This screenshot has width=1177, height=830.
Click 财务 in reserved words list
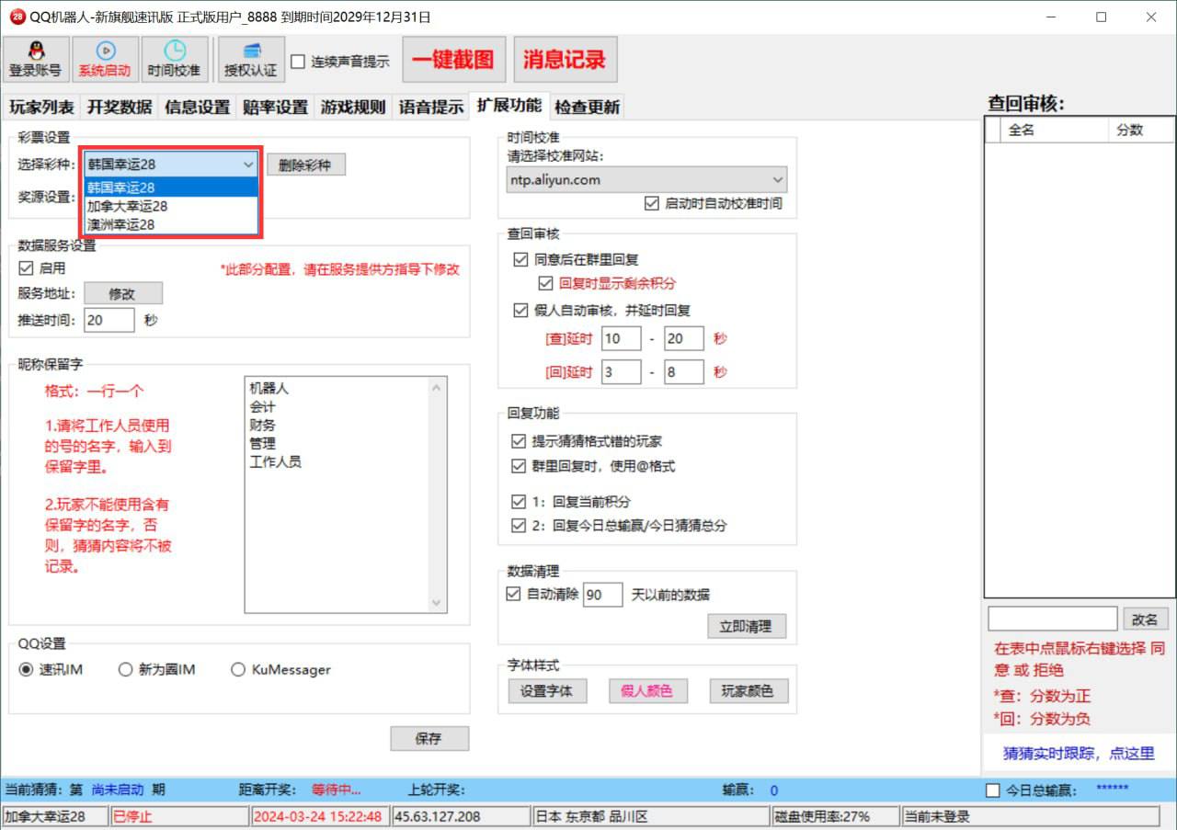tap(262, 426)
